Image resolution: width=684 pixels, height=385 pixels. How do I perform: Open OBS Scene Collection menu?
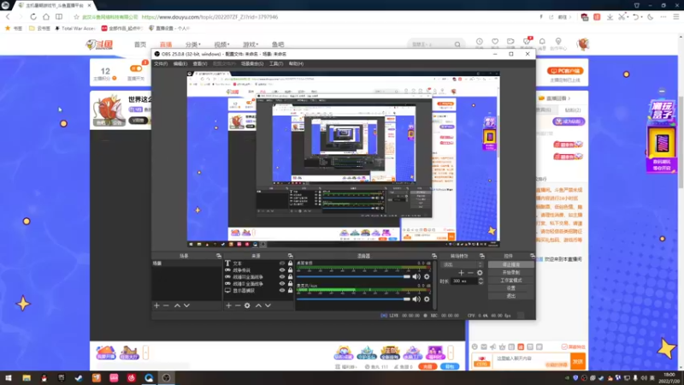tap(252, 63)
